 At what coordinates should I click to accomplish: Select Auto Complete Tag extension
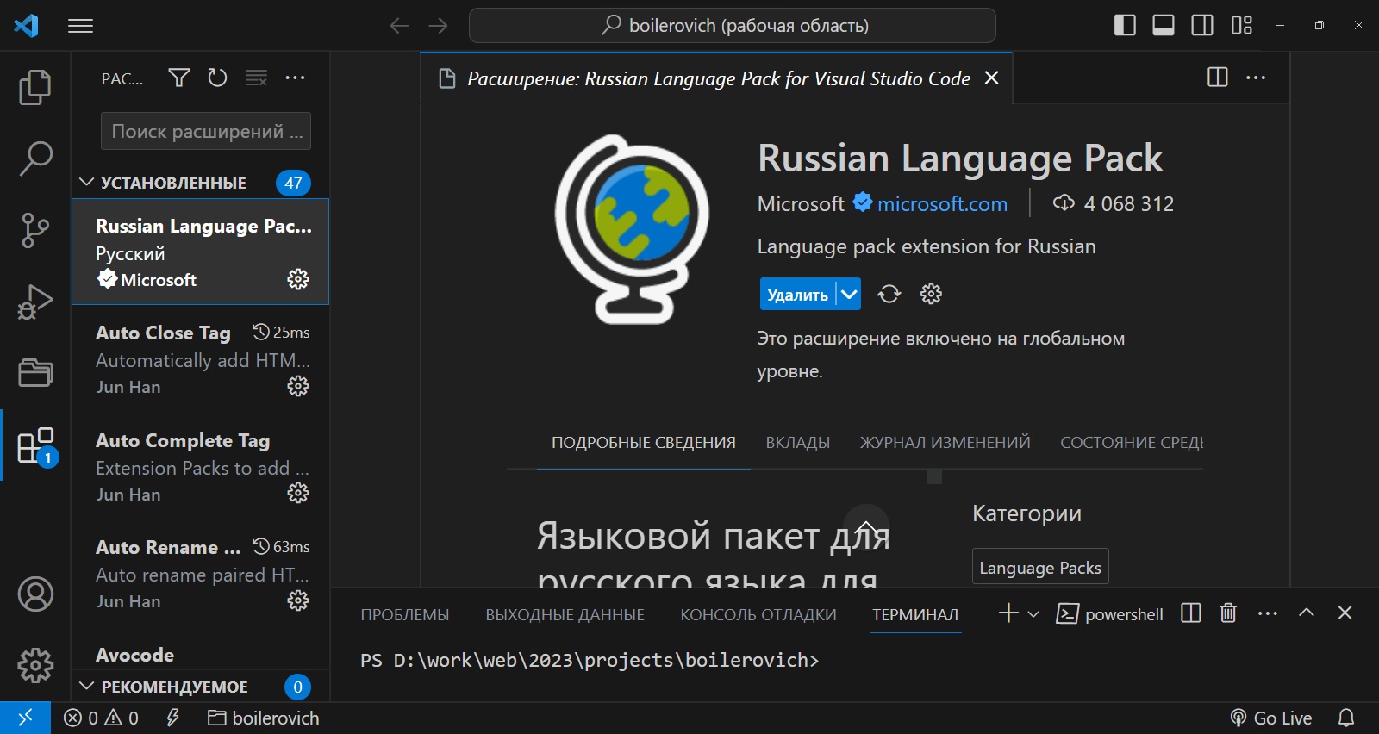(200, 466)
